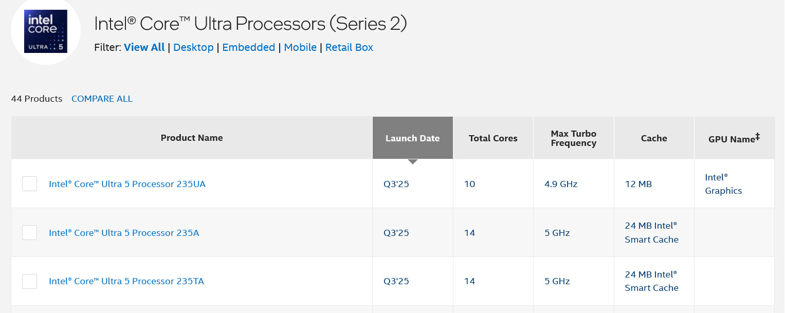The image size is (785, 313).
Task: Open the Intel Core Ultra 5 Processor 235UA page
Action: tap(127, 184)
